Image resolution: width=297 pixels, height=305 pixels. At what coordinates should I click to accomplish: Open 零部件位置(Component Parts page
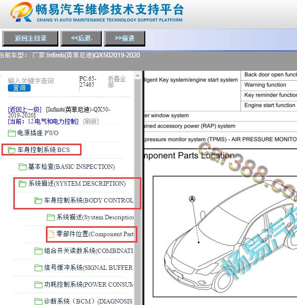click(95, 234)
